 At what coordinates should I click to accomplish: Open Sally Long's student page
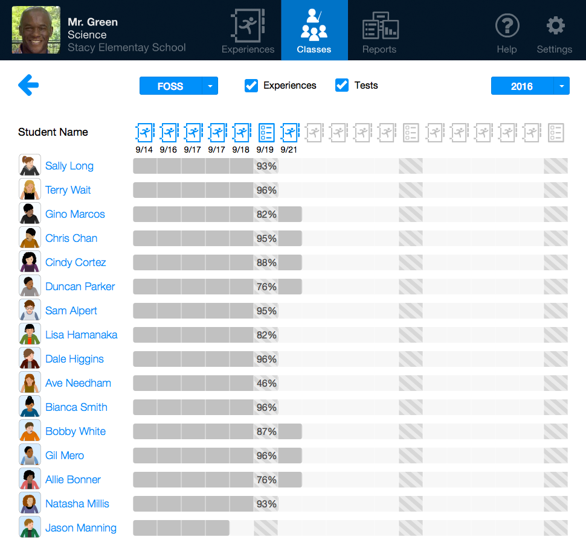tap(69, 166)
